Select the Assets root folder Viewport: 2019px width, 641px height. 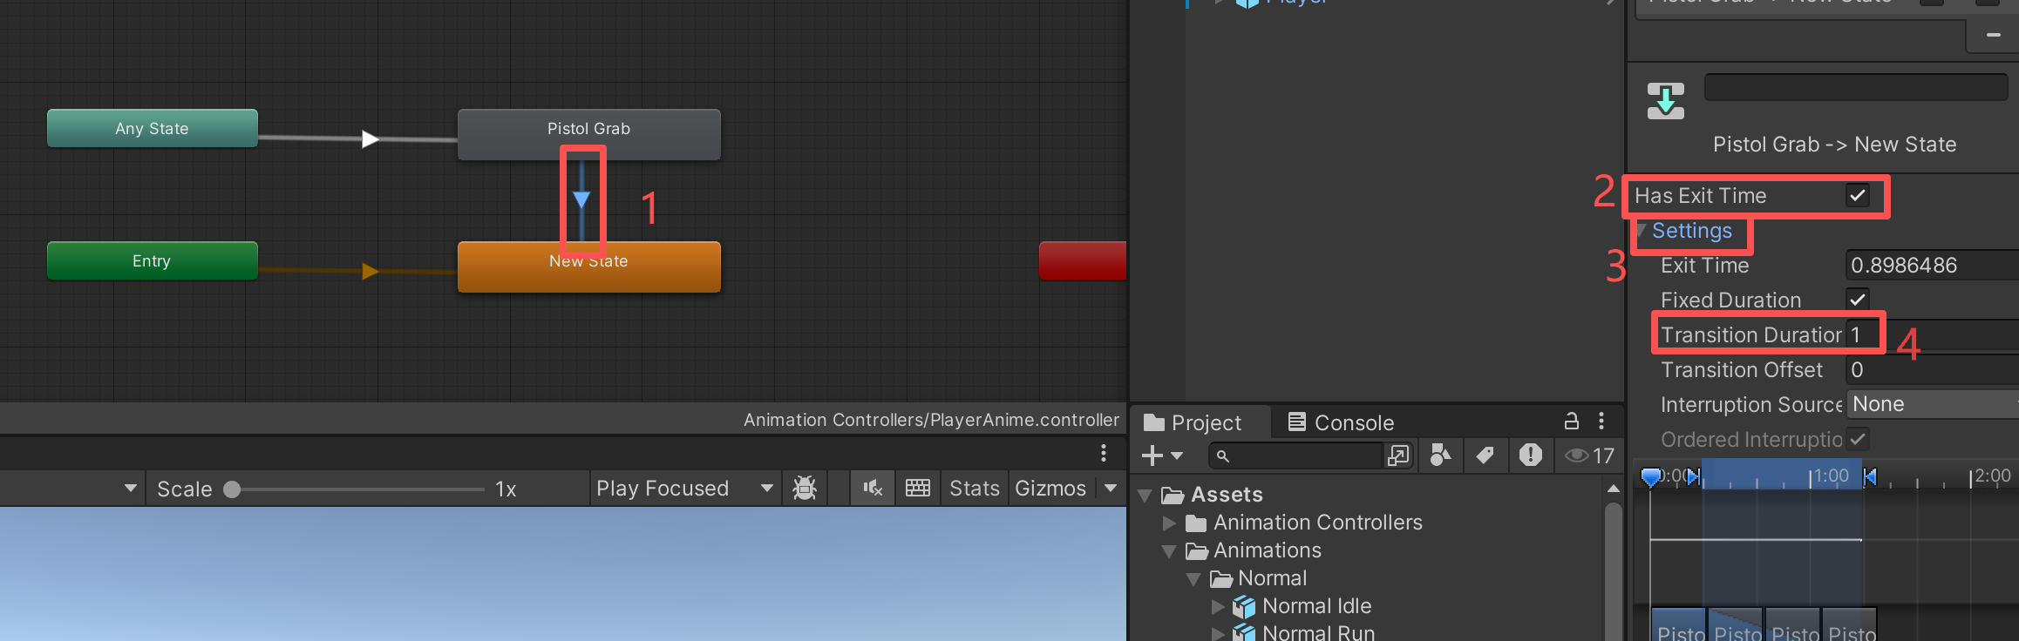coord(1227,495)
